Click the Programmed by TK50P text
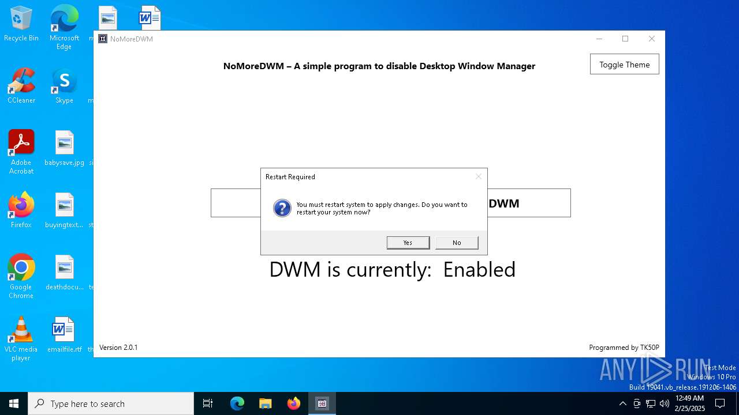 tap(624, 348)
